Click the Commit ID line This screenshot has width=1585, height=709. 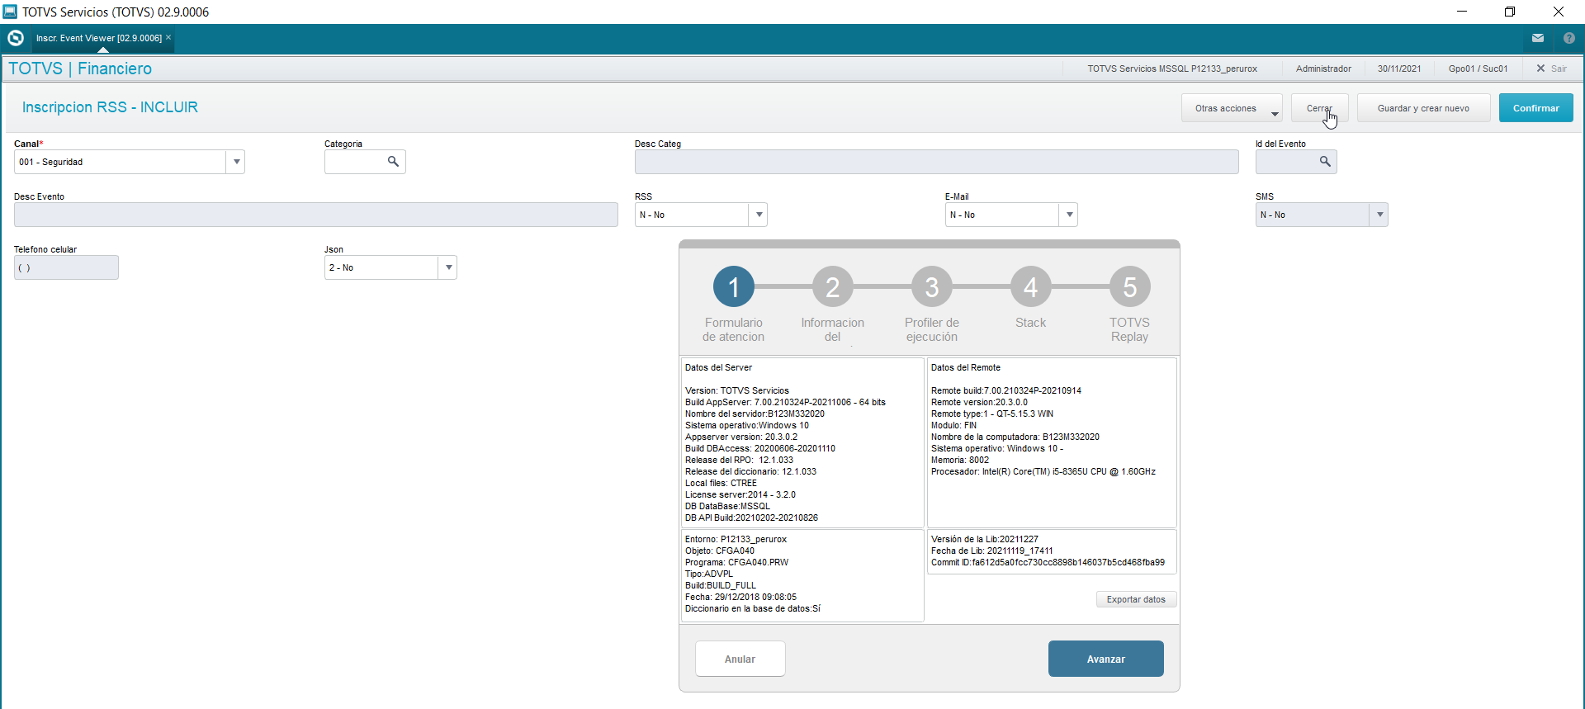1048,562
